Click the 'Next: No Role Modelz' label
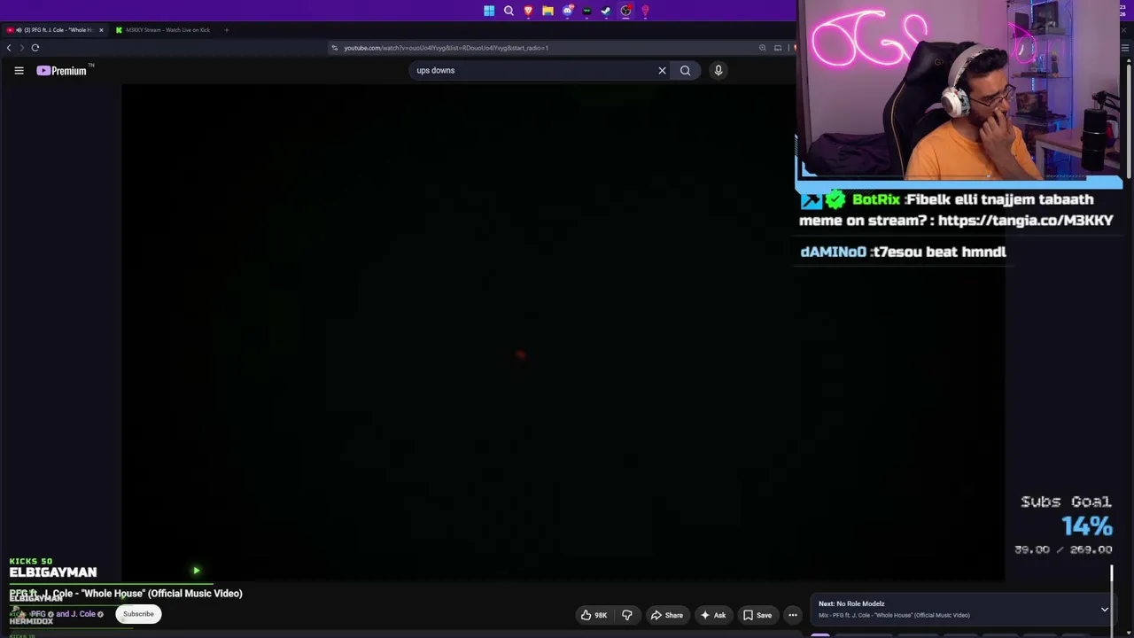Viewport: 1134px width, 638px height. (851, 604)
